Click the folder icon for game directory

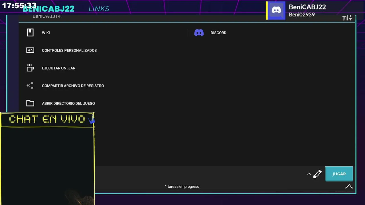[x=30, y=103]
